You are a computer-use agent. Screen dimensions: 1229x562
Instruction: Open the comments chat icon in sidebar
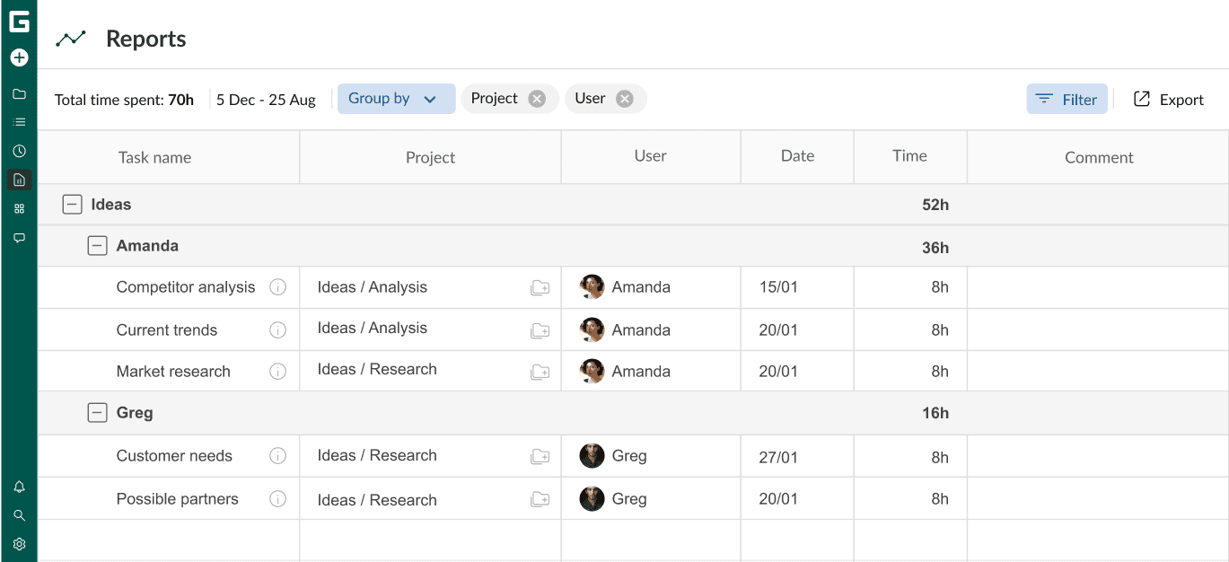[x=19, y=238]
